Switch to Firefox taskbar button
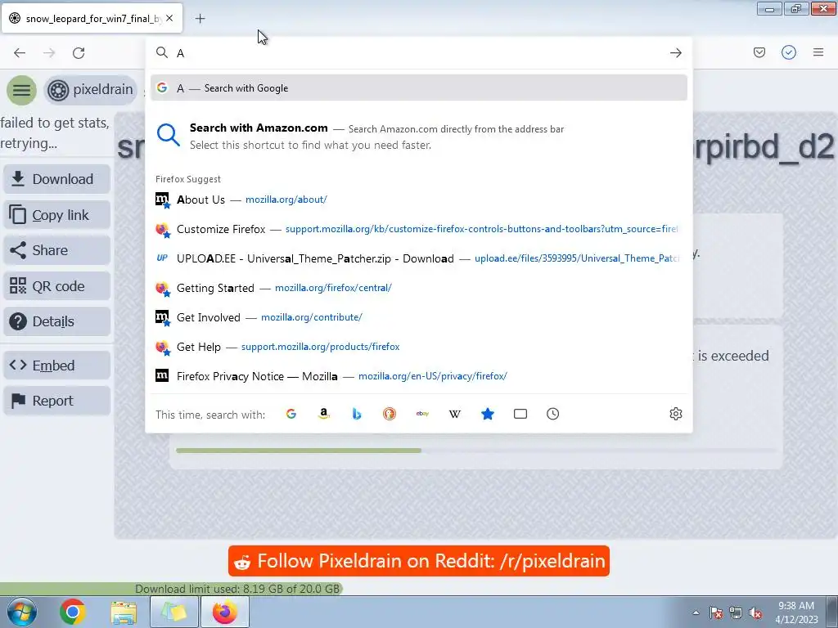Screen dimensions: 838x628 [x=225, y=612]
